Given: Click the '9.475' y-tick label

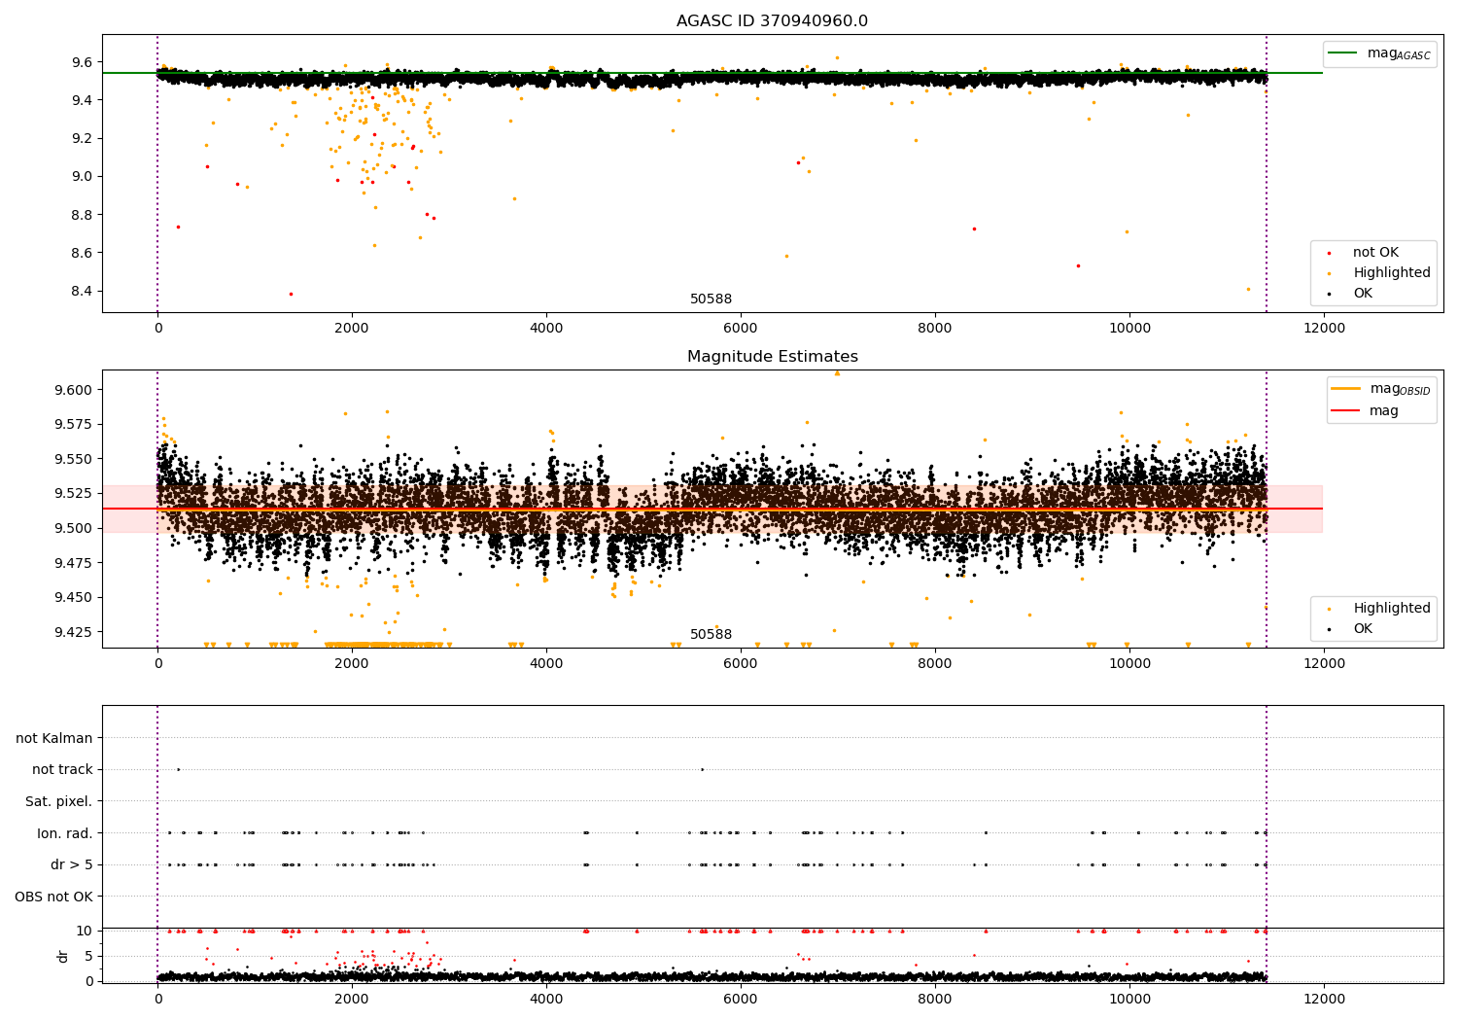Looking at the screenshot, I should 74,563.
